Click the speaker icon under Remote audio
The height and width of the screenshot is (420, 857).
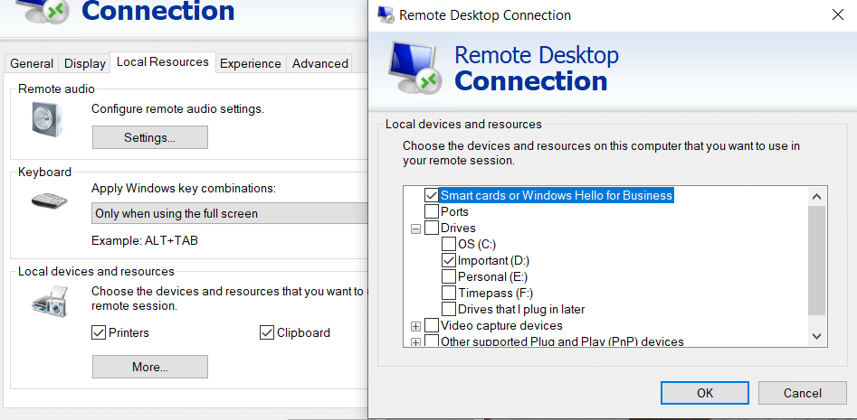46,118
